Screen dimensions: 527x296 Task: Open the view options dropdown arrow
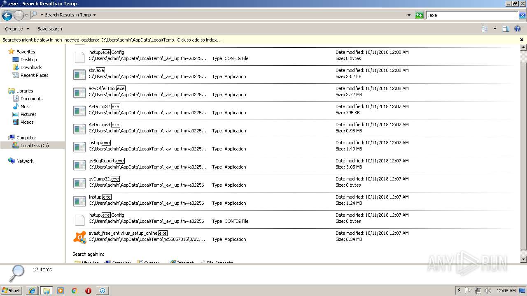(x=495, y=29)
